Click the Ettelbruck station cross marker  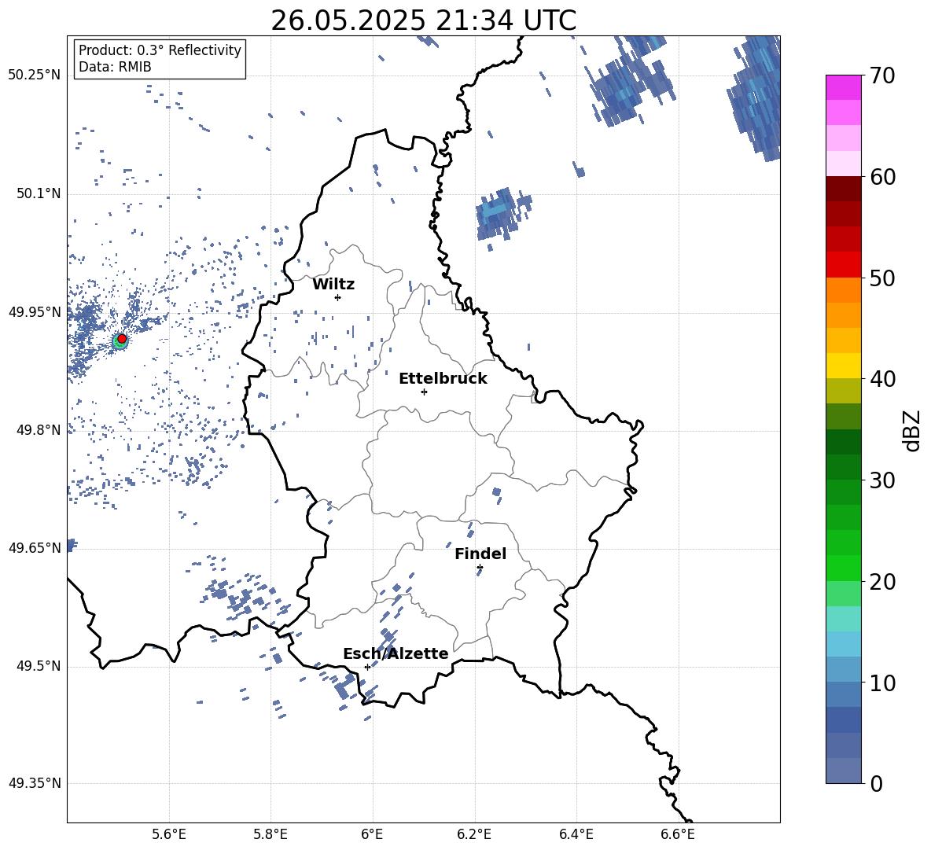pos(424,392)
